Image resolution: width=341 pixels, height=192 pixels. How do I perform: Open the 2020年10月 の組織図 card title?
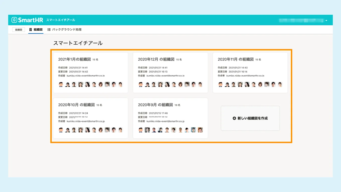click(76, 105)
